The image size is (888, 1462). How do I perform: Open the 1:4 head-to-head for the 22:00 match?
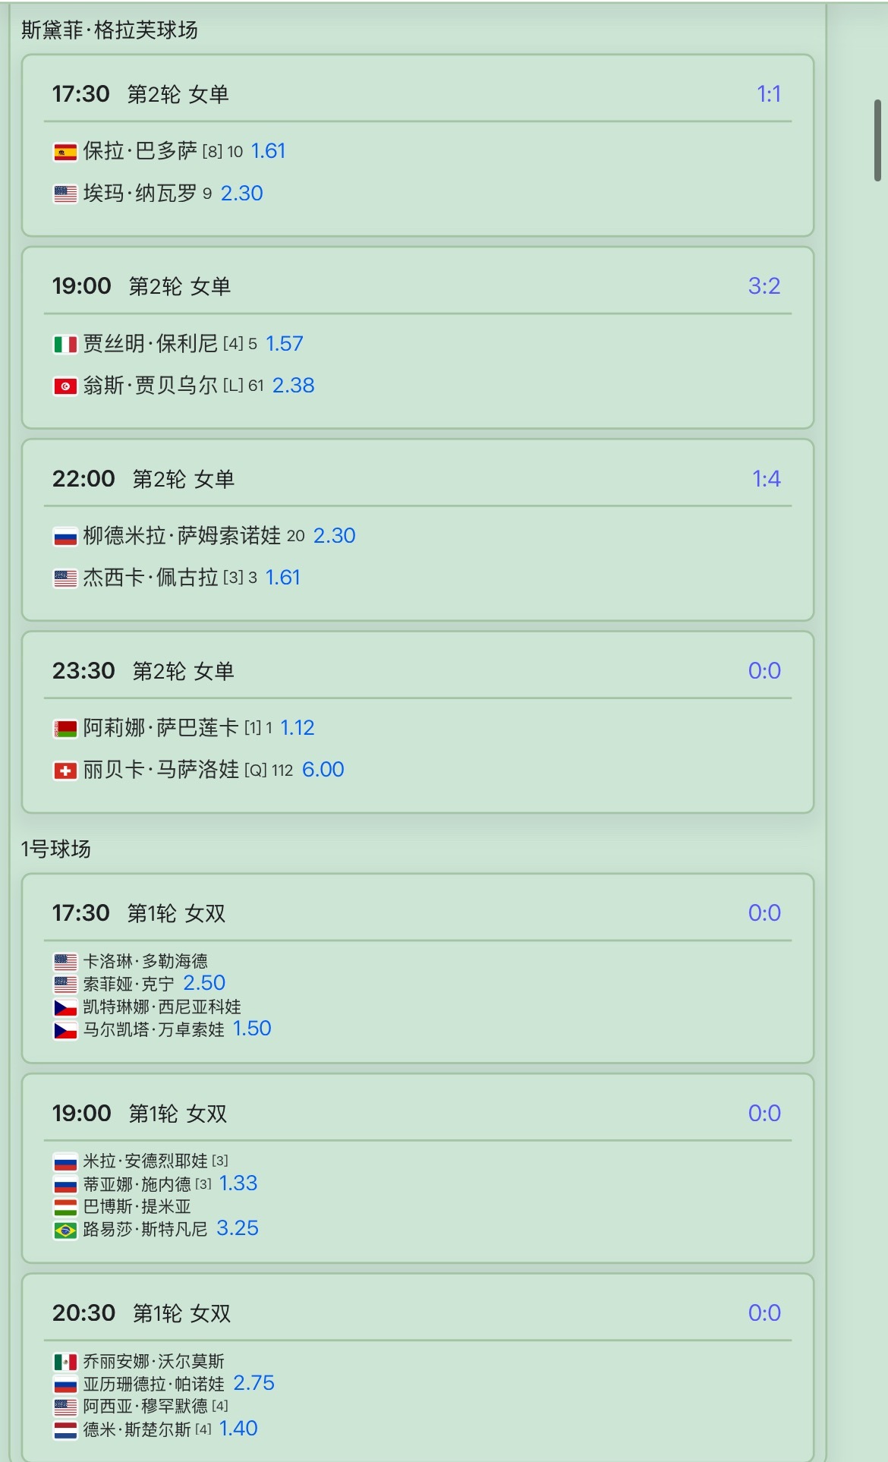[767, 479]
